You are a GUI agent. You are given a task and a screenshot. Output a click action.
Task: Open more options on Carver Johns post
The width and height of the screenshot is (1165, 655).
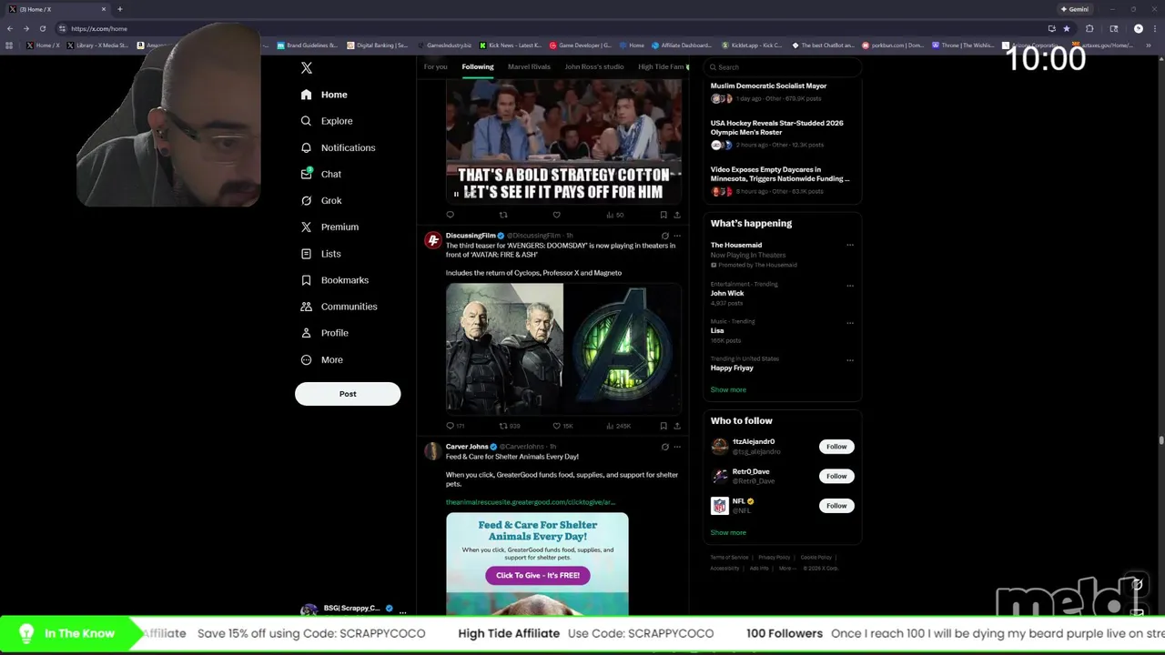pyautogui.click(x=676, y=447)
